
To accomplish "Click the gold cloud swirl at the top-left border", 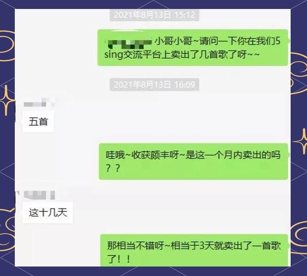I will point(7,46).
